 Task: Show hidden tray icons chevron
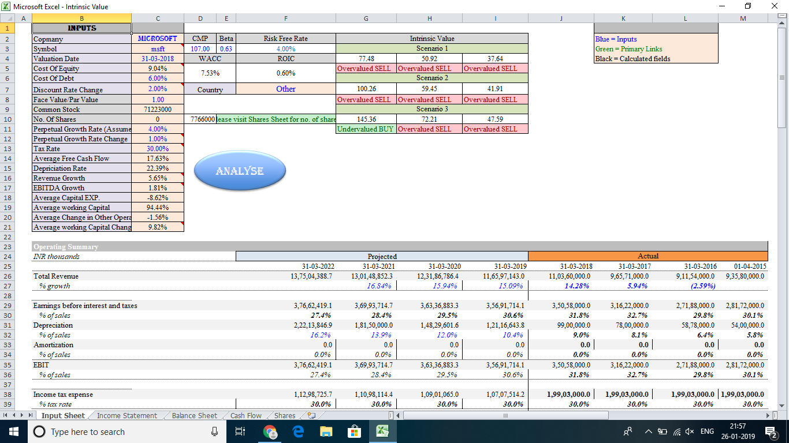click(648, 431)
